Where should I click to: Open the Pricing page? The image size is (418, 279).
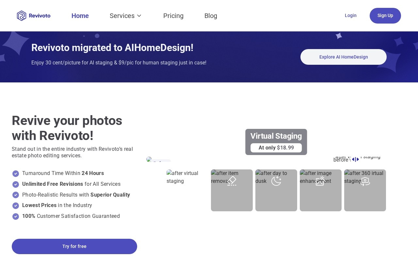coord(173,16)
